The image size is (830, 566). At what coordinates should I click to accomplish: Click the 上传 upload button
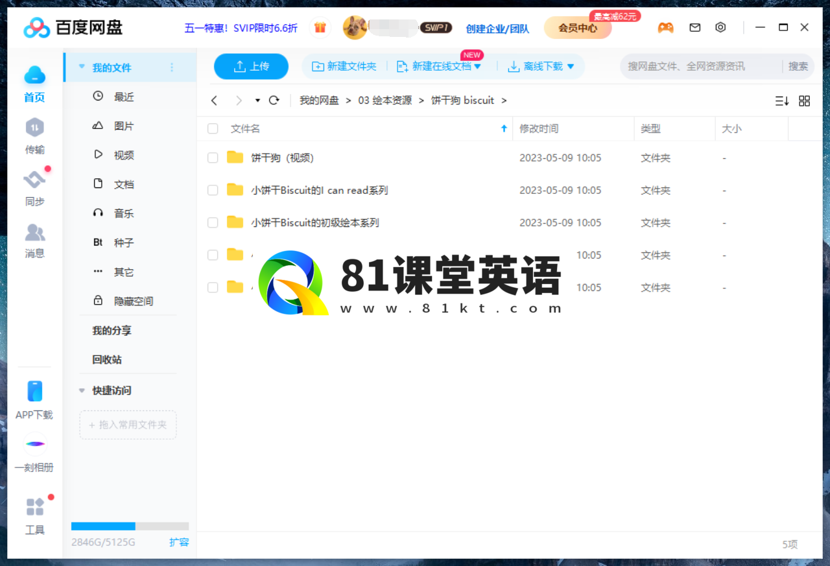point(252,66)
